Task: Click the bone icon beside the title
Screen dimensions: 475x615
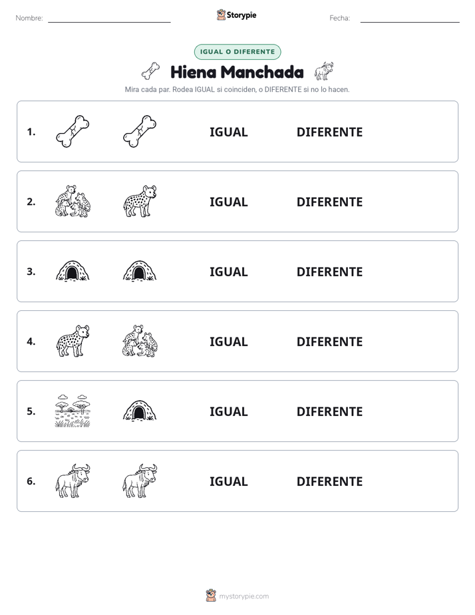Action: 150,71
